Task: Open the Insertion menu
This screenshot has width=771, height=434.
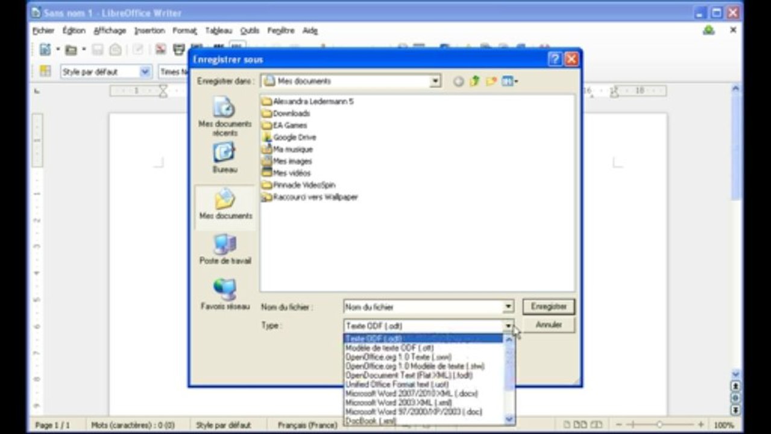Action: 149,30
